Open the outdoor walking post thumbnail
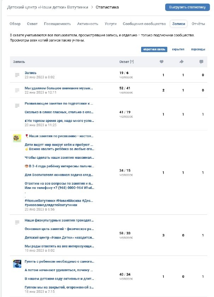Screen dimensions: 214x297 click(x=17, y=264)
